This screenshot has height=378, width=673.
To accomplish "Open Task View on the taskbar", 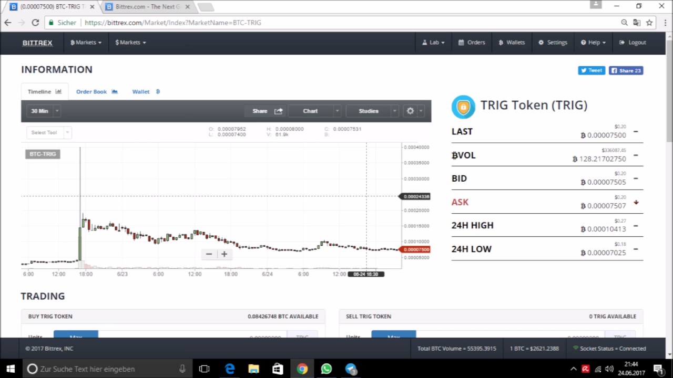I will [205, 369].
